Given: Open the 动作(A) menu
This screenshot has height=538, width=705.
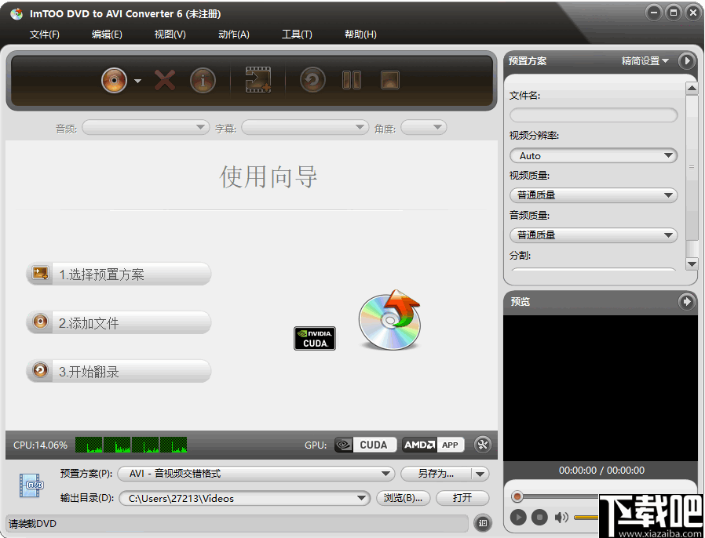Looking at the screenshot, I should click(x=233, y=34).
